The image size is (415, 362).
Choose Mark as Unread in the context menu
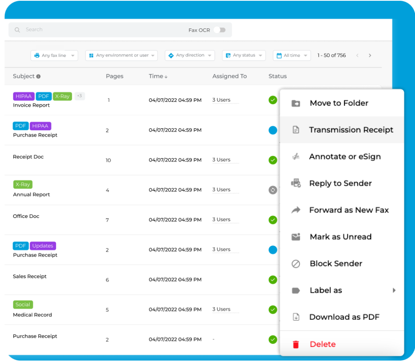(x=340, y=237)
